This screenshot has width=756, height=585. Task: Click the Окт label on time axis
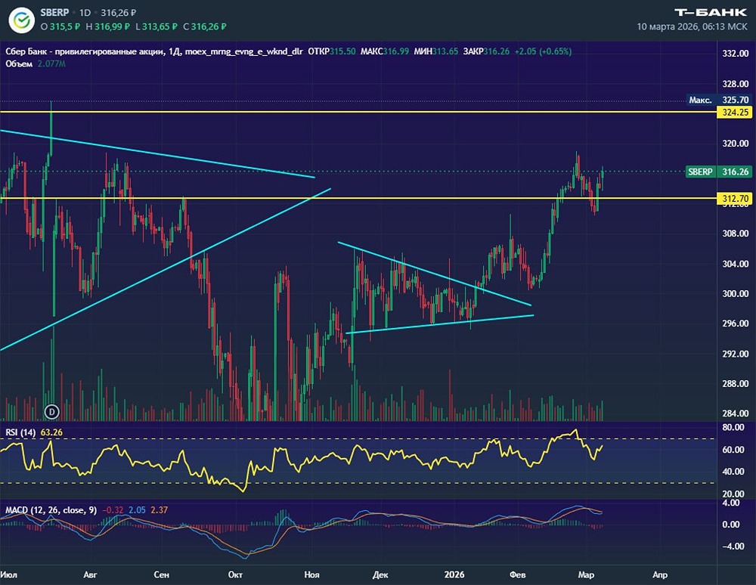tap(235, 574)
